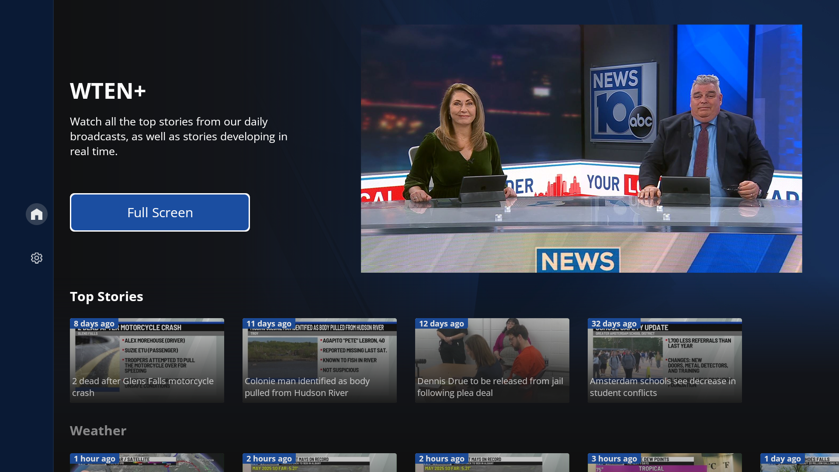Click the Full Screen button
The height and width of the screenshot is (472, 839).
click(x=160, y=212)
